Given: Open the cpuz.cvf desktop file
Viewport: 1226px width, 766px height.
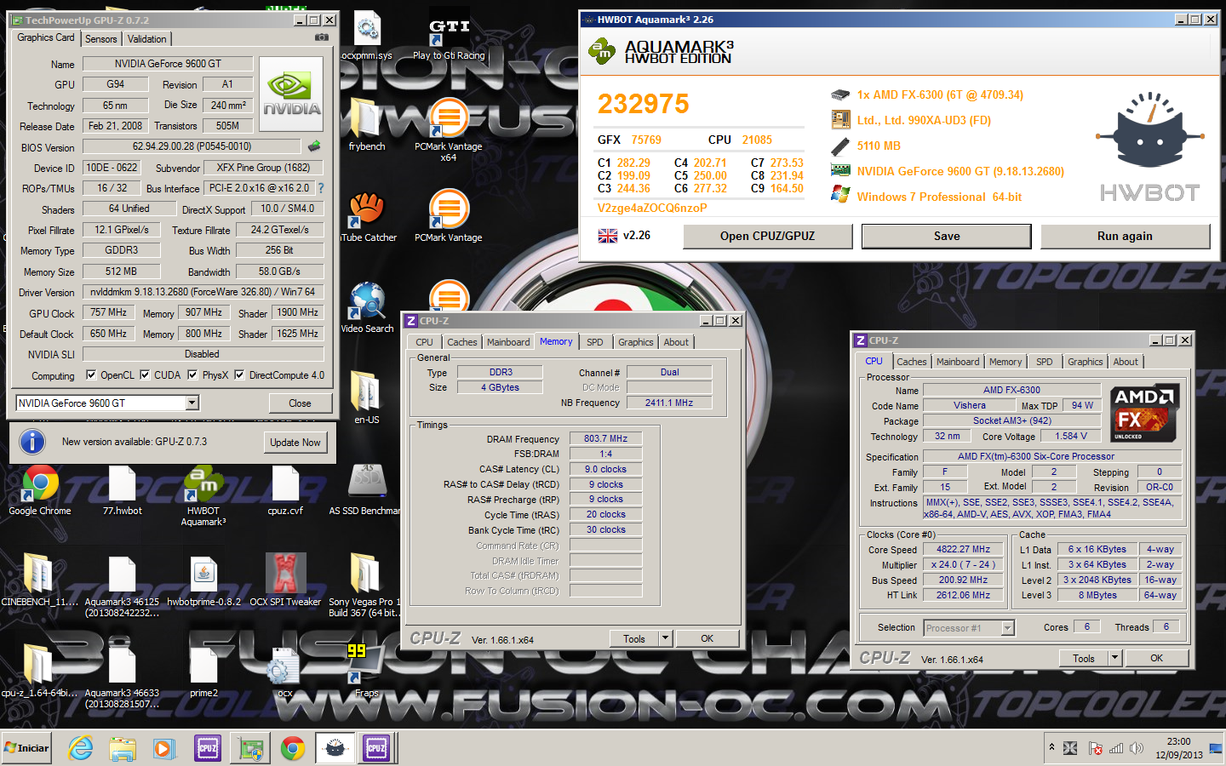Looking at the screenshot, I should [x=285, y=490].
